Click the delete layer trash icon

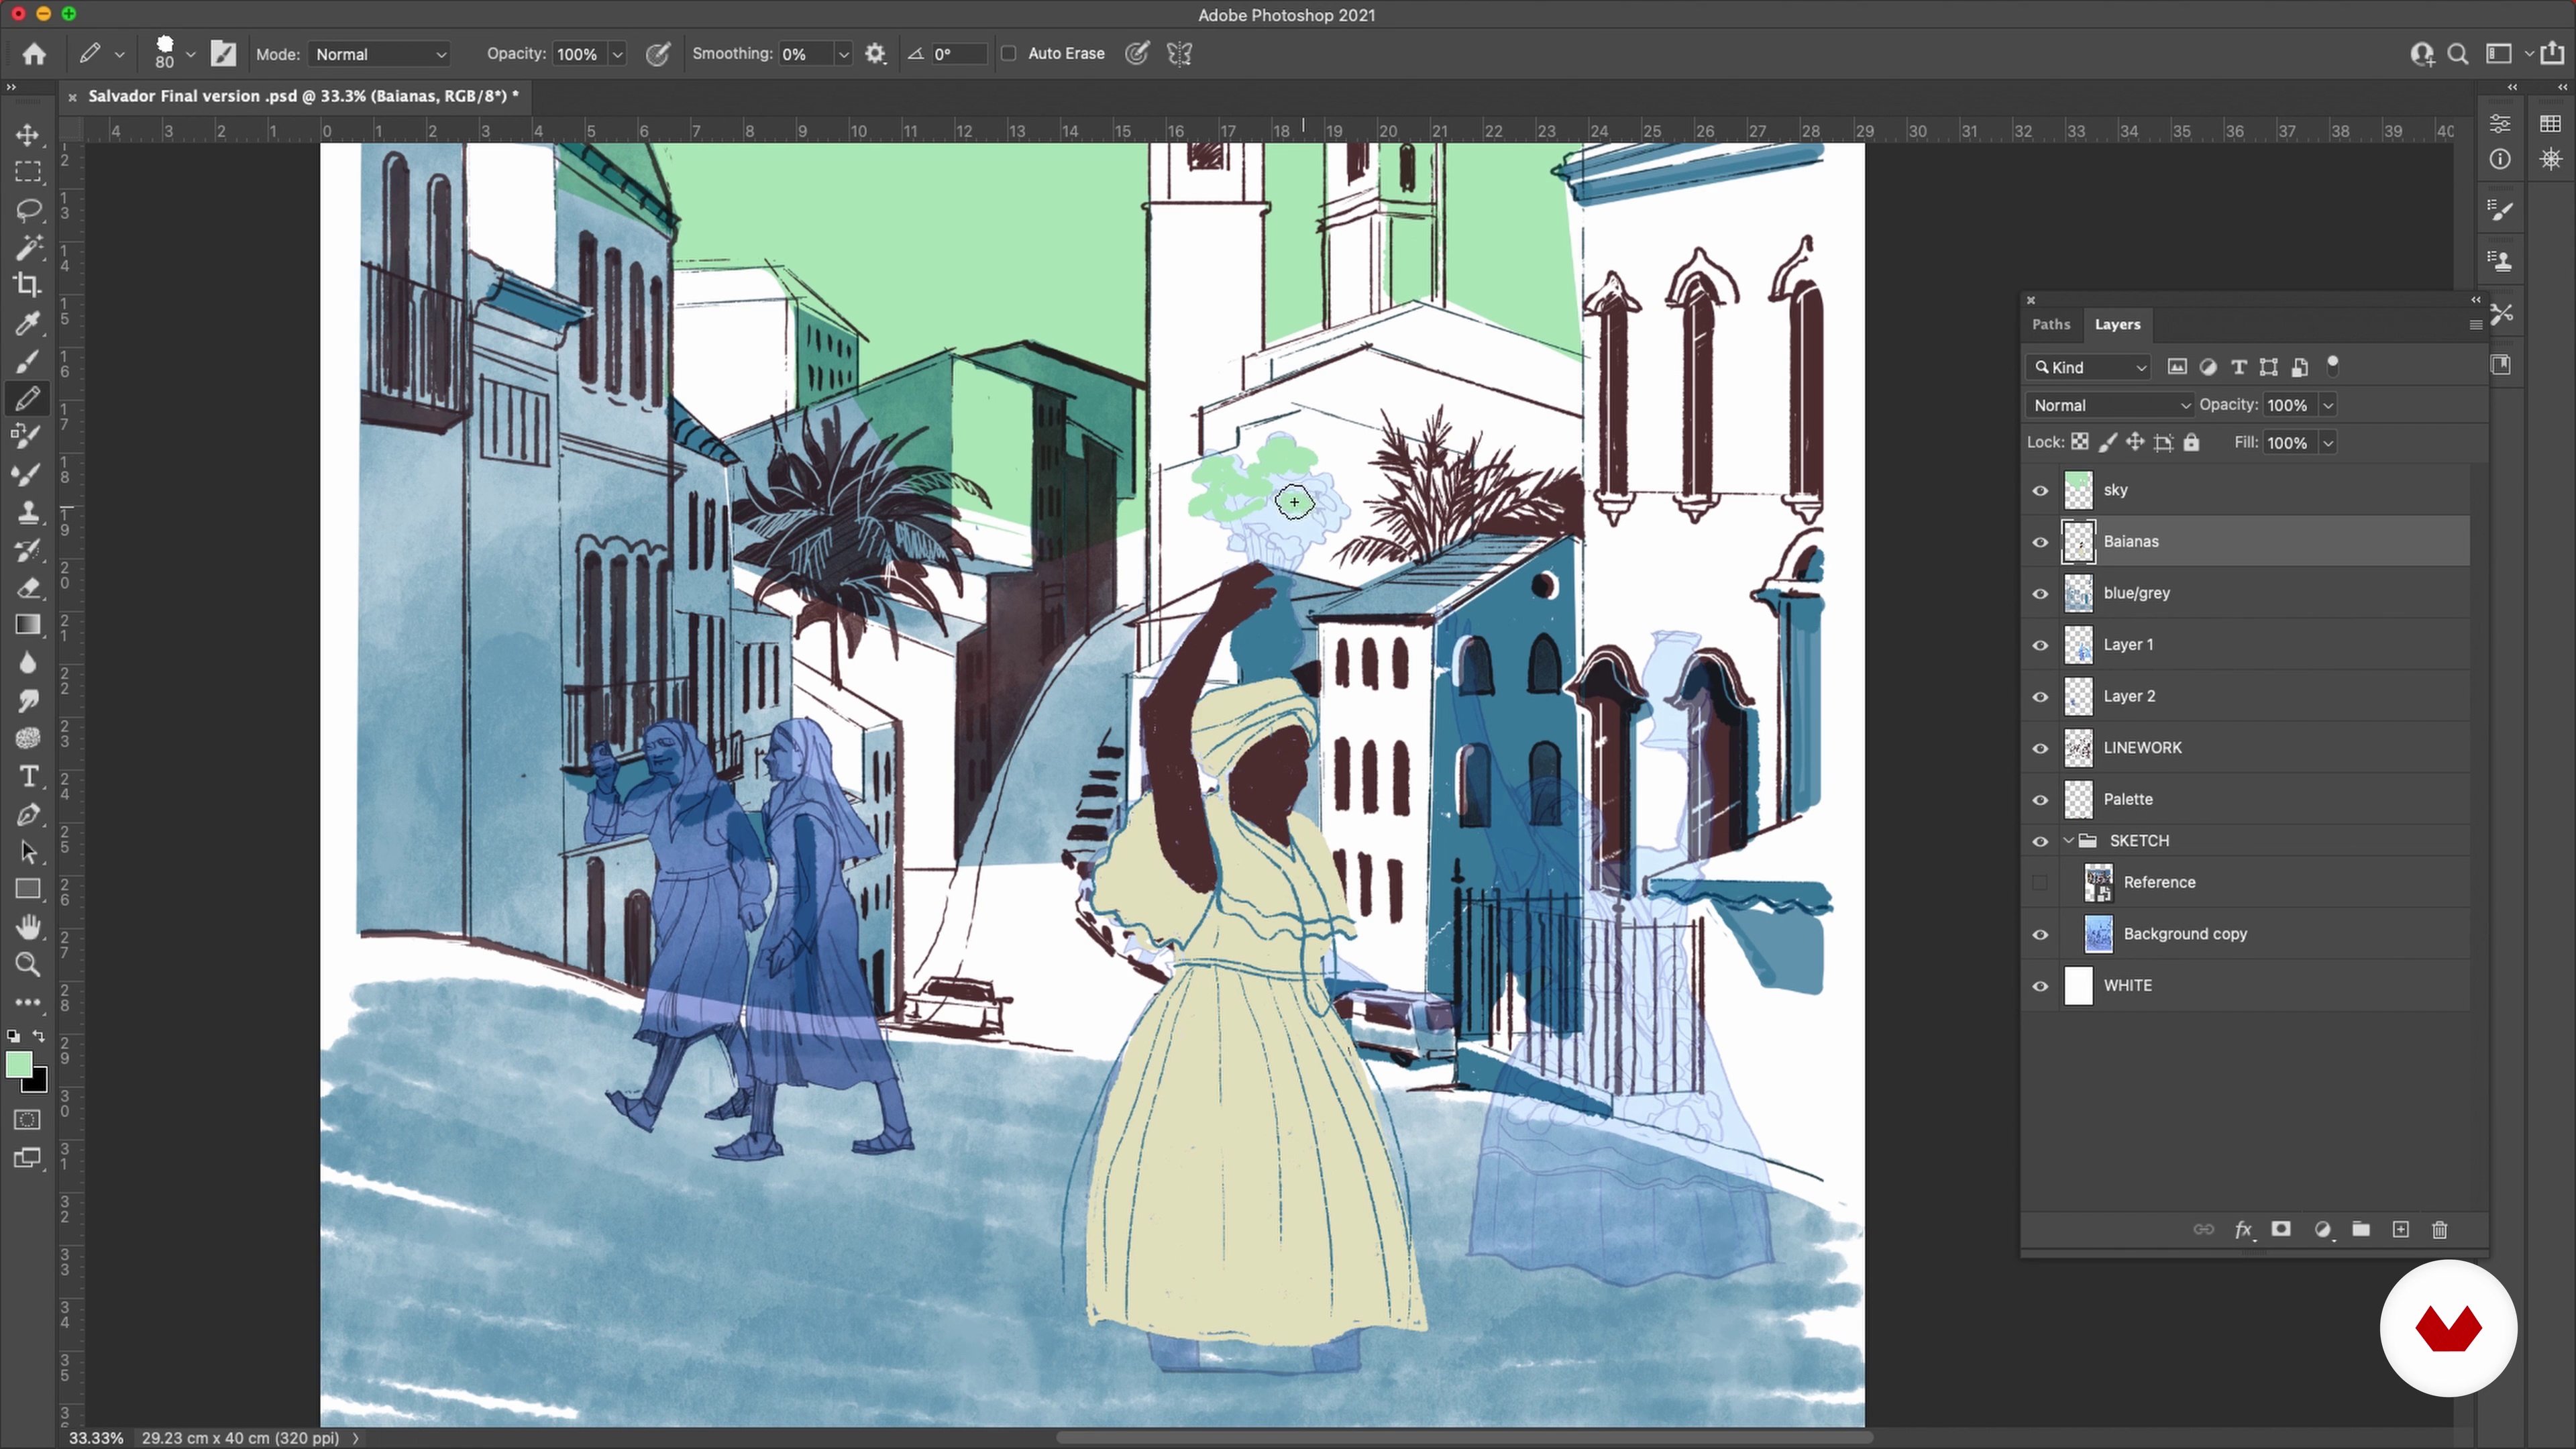pos(2439,1230)
